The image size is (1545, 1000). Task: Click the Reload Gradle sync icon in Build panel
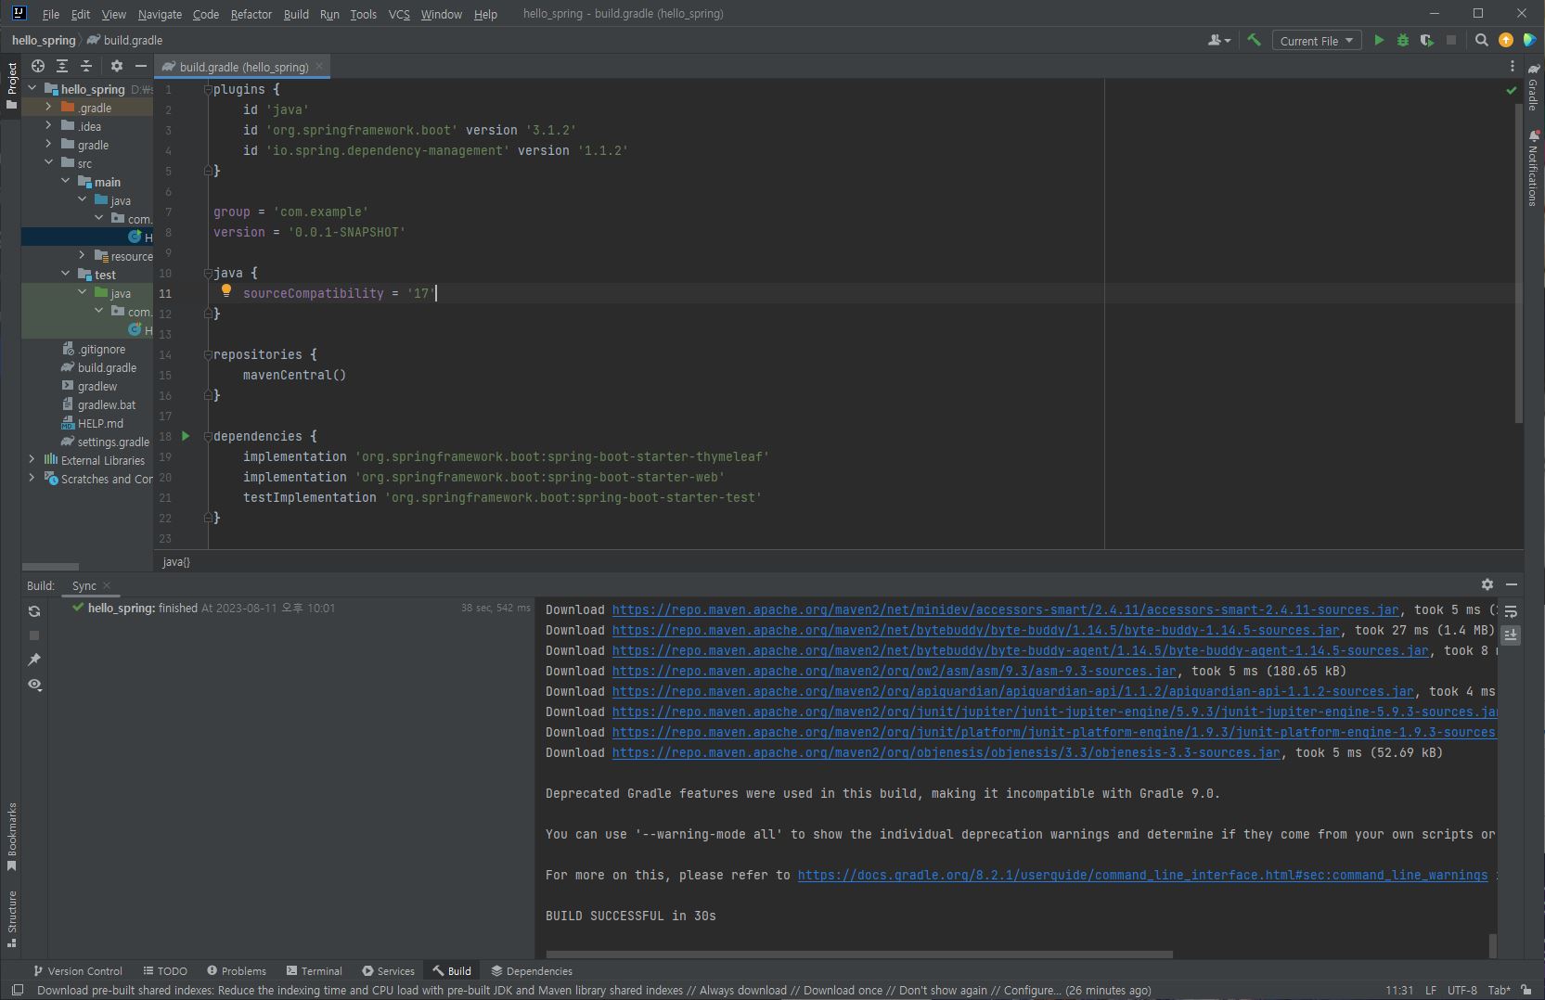(34, 611)
